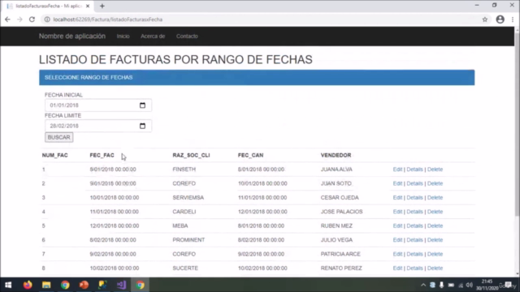This screenshot has height=292, width=520.
Task: Reload the page
Action: [32, 19]
